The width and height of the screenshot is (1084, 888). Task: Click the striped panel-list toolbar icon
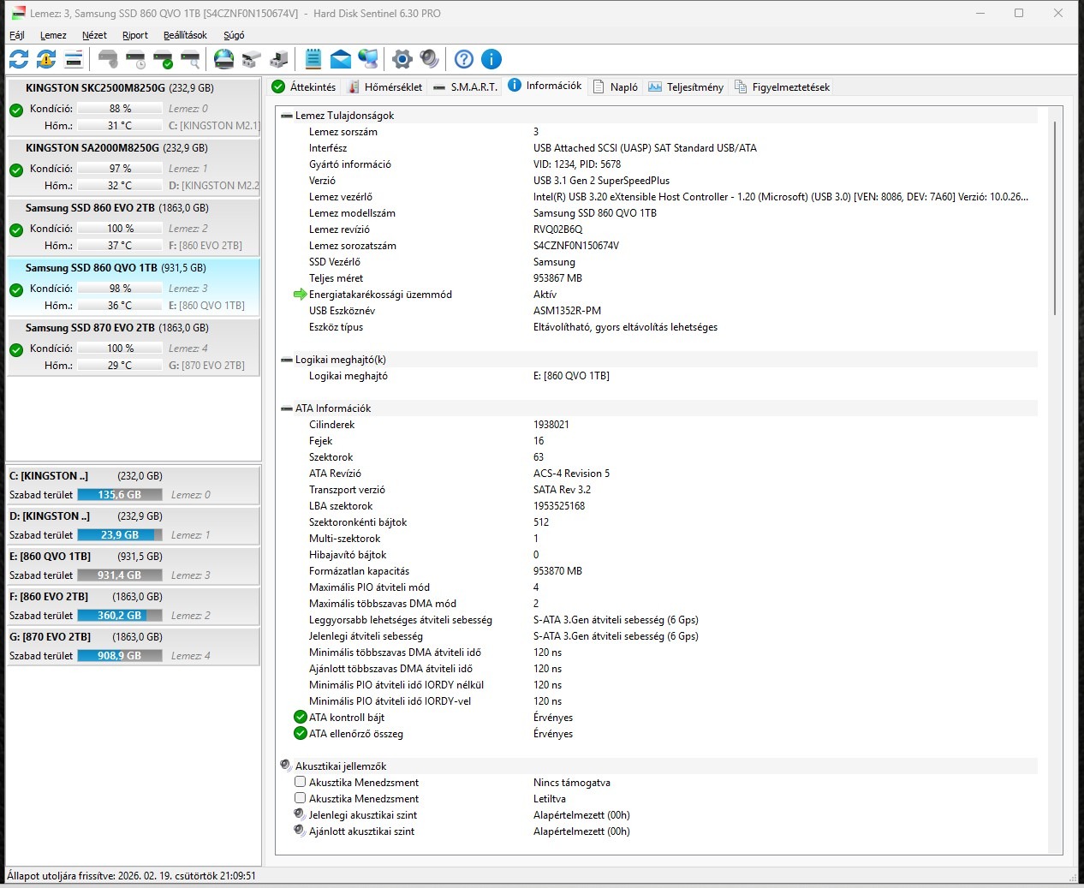[74, 59]
